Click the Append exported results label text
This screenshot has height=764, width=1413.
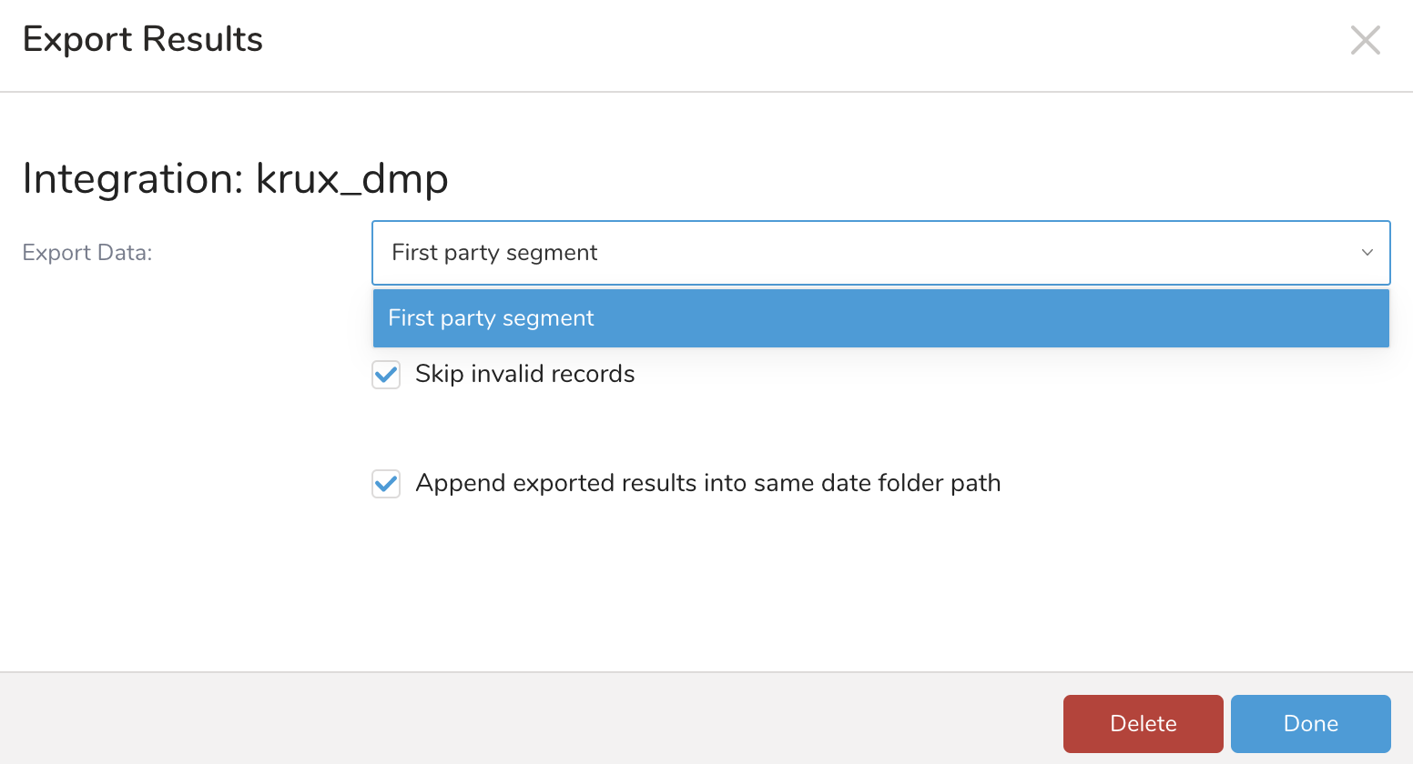point(707,483)
